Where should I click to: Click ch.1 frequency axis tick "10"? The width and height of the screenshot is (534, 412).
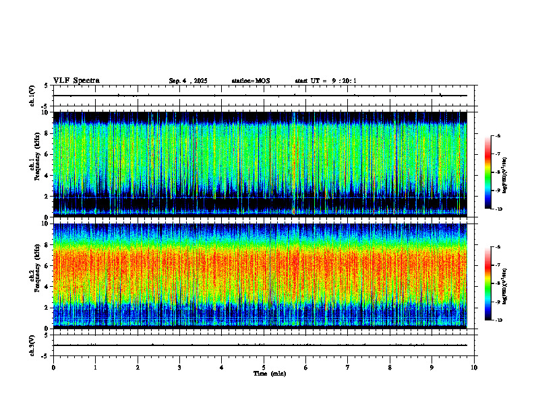pos(46,112)
